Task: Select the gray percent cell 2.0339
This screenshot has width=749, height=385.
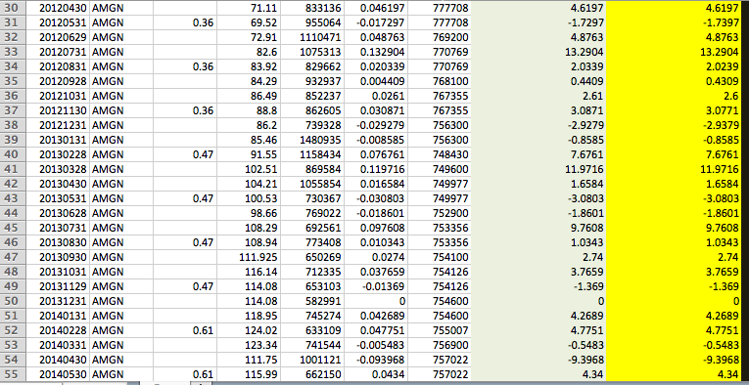Action: point(538,66)
